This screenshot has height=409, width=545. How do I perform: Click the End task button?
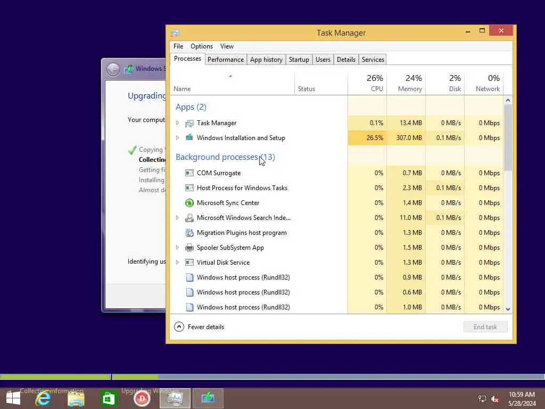[x=485, y=327]
